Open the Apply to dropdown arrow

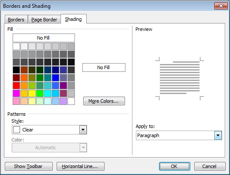point(218,135)
